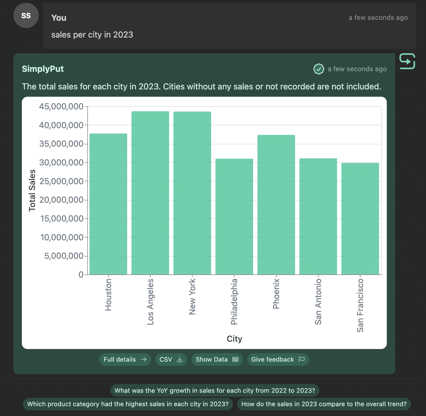Click the Houston bar in the chart
This screenshot has height=416, width=426.
[108, 204]
